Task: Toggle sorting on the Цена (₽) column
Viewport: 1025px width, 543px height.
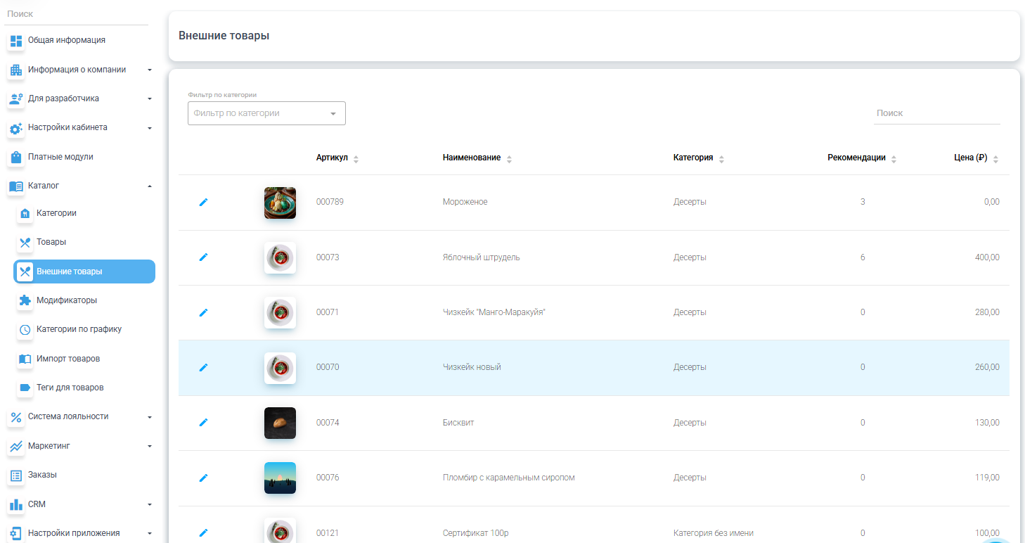Action: [995, 159]
